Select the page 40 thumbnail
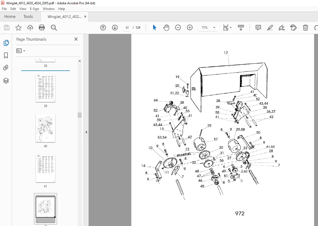Image resolution: width=318 pixels, height=226 pixels. coord(46,129)
